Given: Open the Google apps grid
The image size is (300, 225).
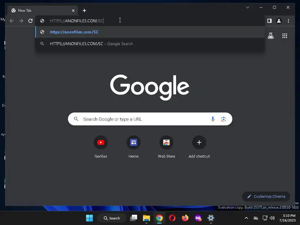Looking at the screenshot, I should 285,36.
